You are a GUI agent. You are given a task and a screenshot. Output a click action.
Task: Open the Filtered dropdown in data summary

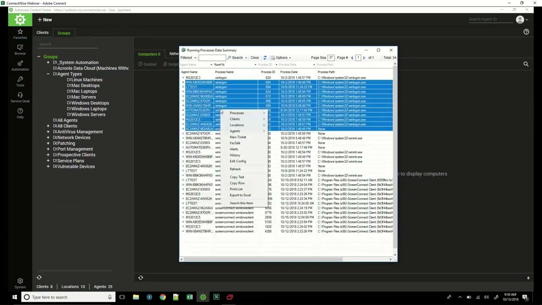pyautogui.click(x=188, y=58)
